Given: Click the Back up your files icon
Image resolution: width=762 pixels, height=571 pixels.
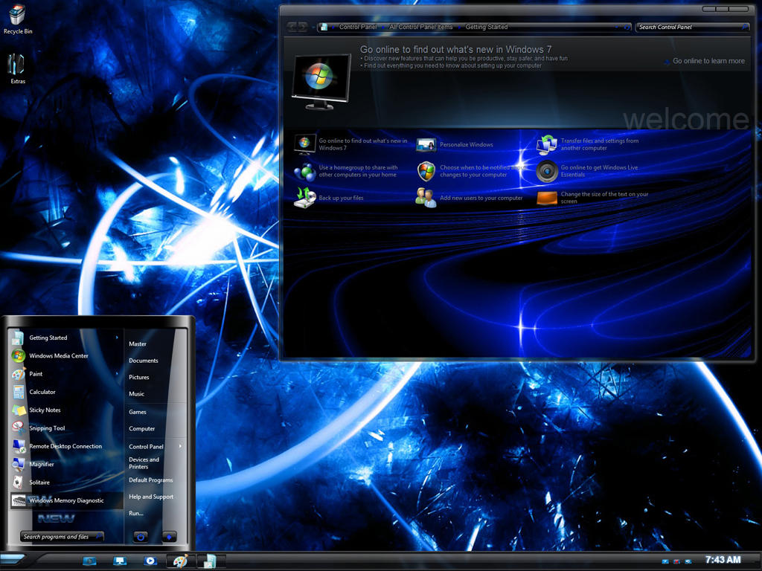Looking at the screenshot, I should [x=305, y=198].
